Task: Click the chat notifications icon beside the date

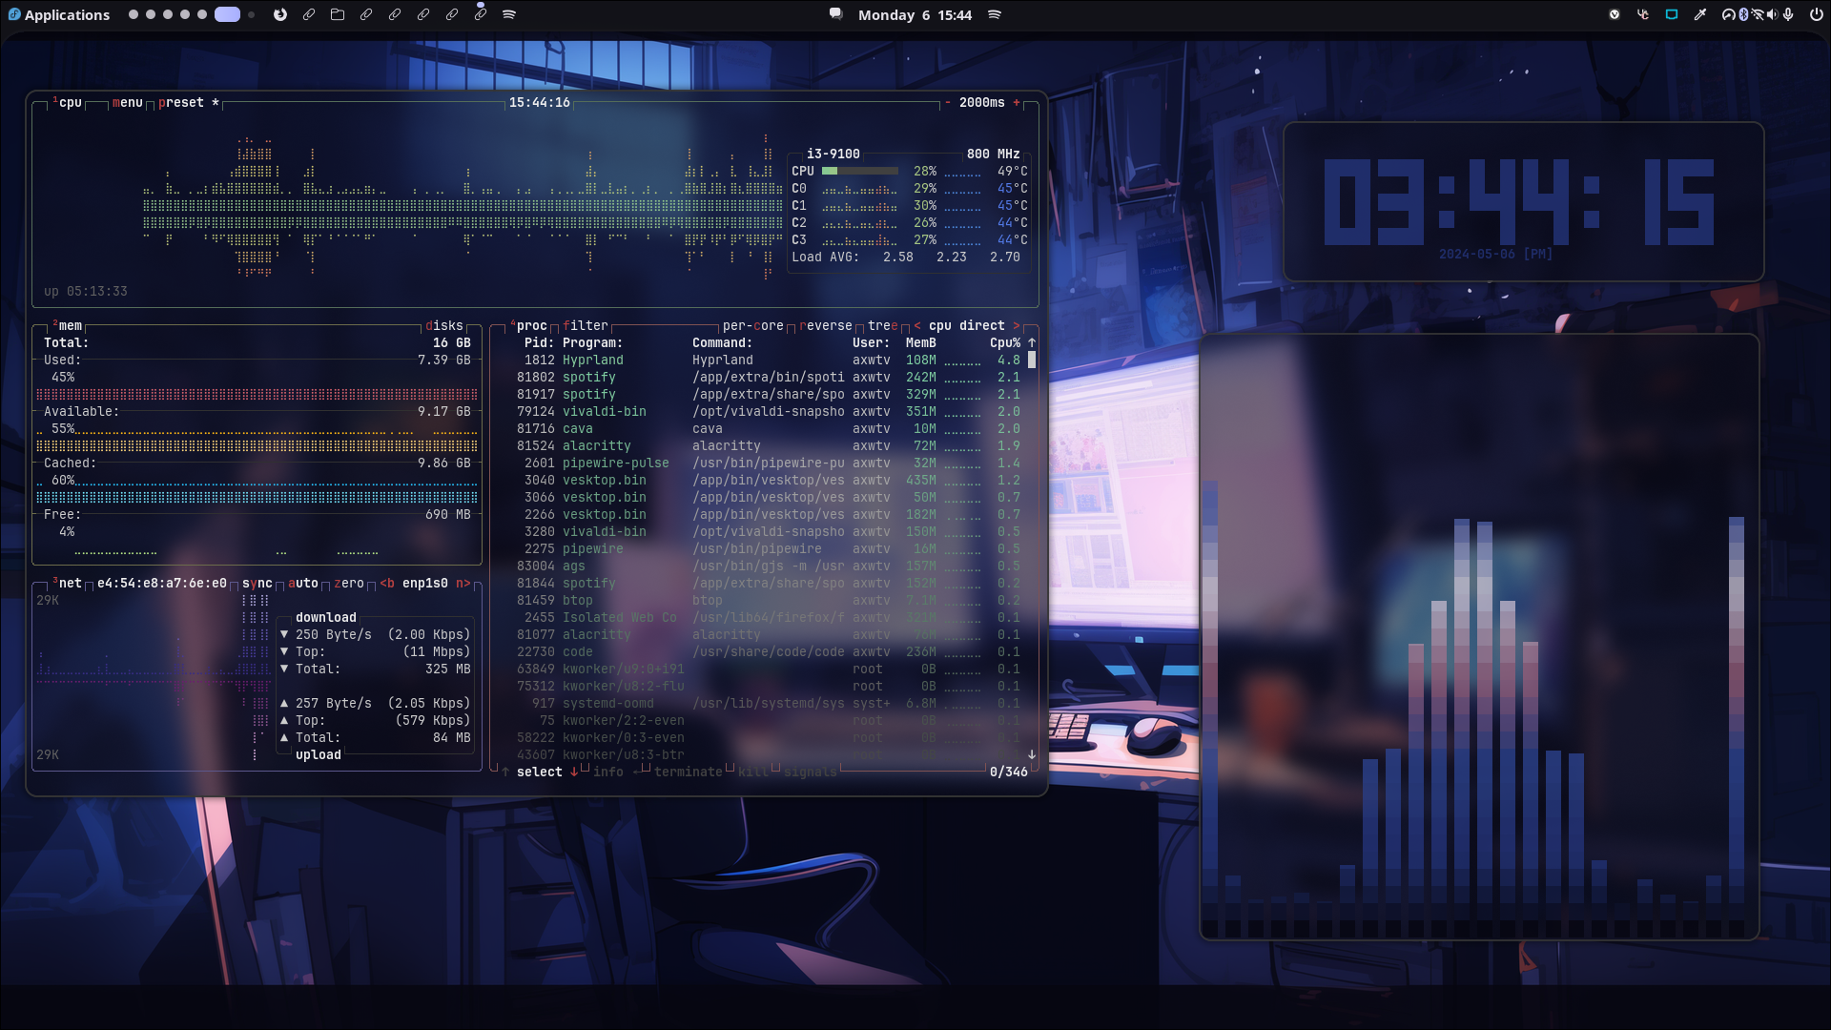Action: (x=835, y=14)
